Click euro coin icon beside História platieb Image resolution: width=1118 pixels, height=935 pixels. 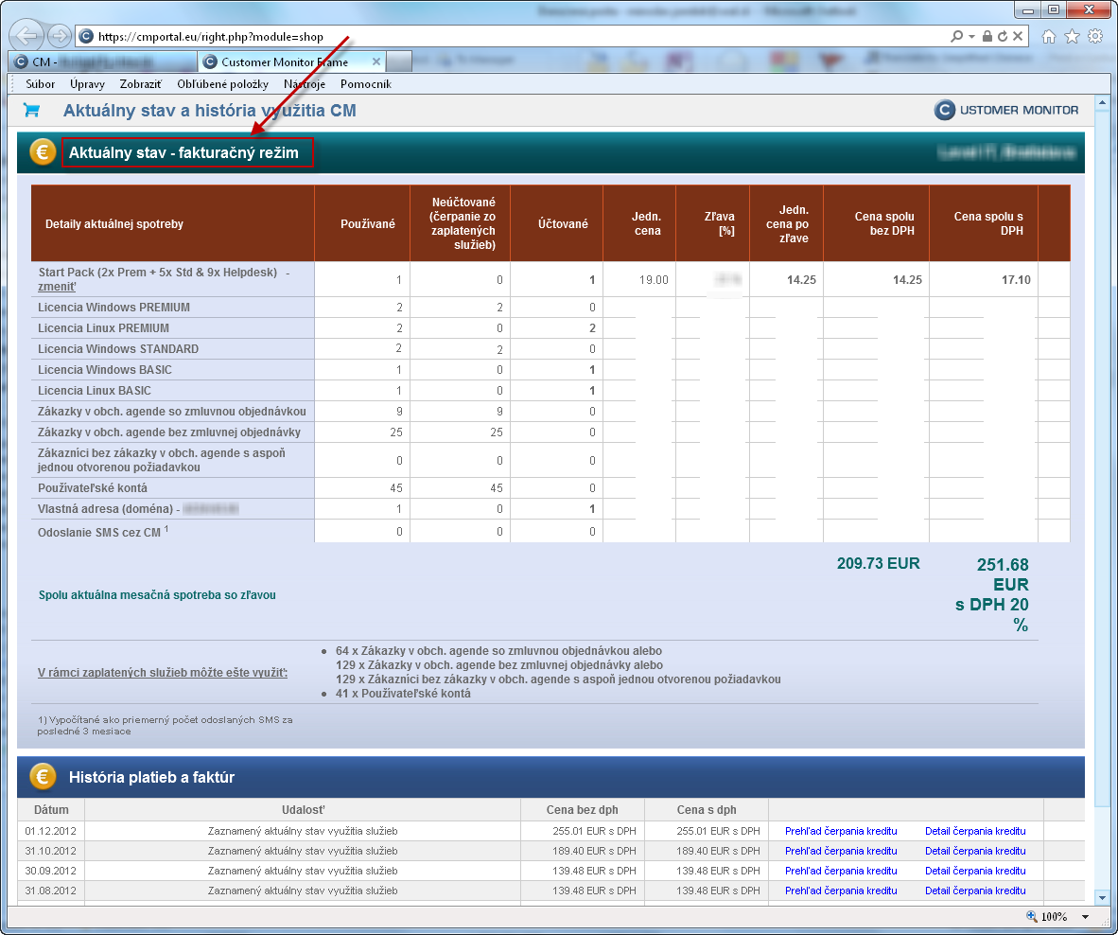(43, 777)
